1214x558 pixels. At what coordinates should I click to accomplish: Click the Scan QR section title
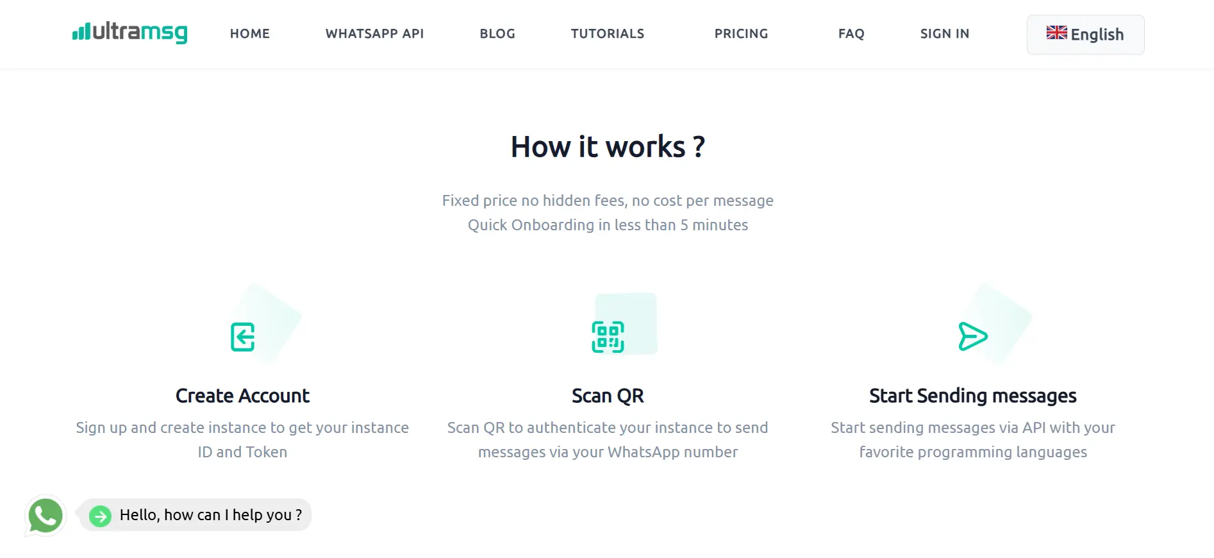(608, 395)
